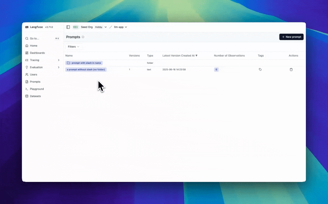Expand the Tracing section chevron
This screenshot has height=204, width=328.
[x=58, y=60]
